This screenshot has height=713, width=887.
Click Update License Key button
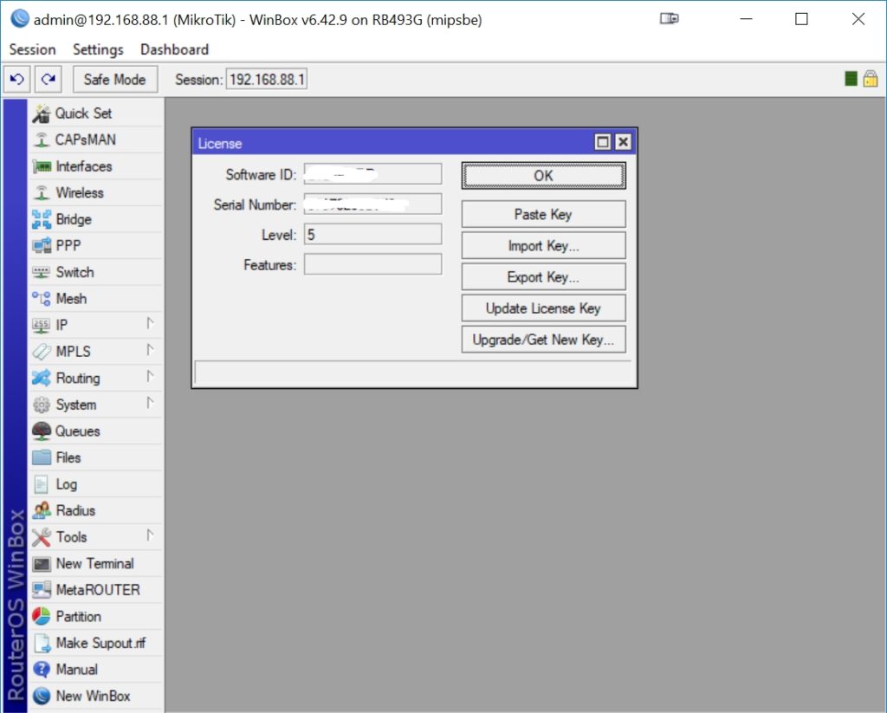(544, 308)
